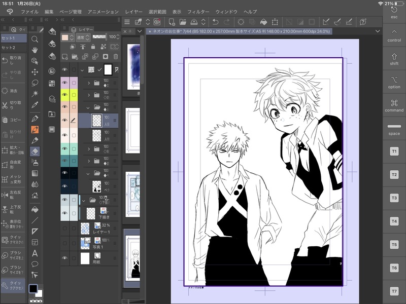Open the ファイル menu
This screenshot has height=304, width=406.
(29, 12)
